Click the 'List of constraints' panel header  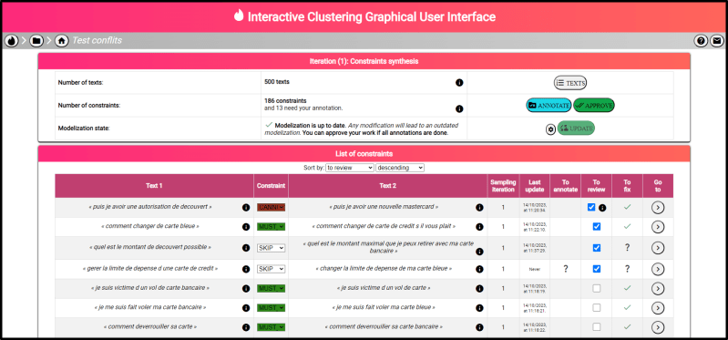pyautogui.click(x=364, y=154)
